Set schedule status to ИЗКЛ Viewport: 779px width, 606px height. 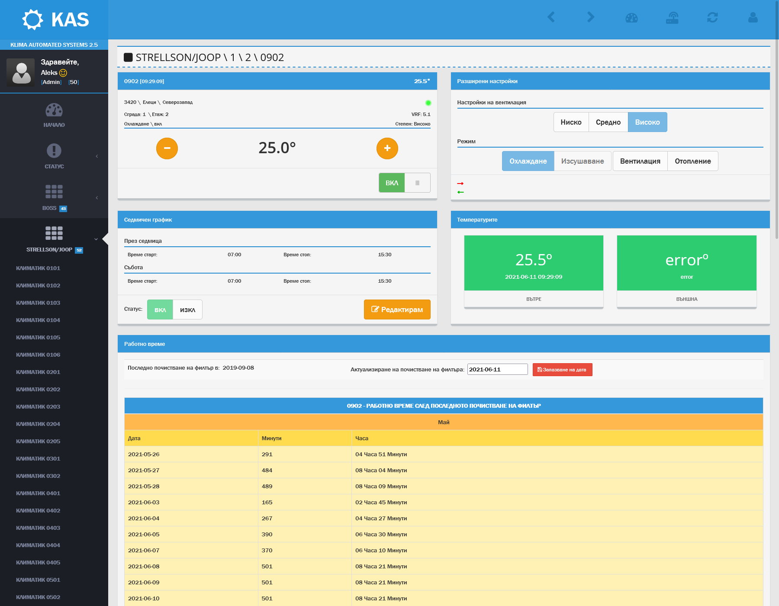tap(187, 309)
